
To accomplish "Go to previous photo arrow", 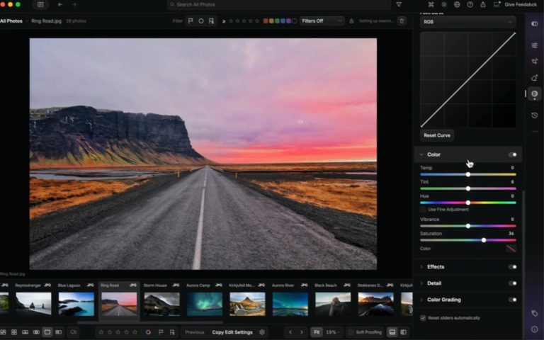I will pos(290,332).
